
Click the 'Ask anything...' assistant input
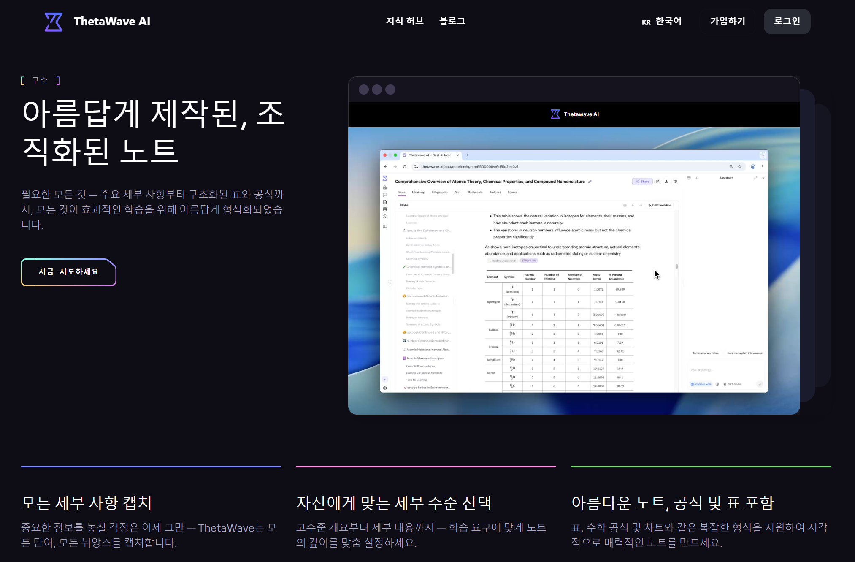[725, 370]
